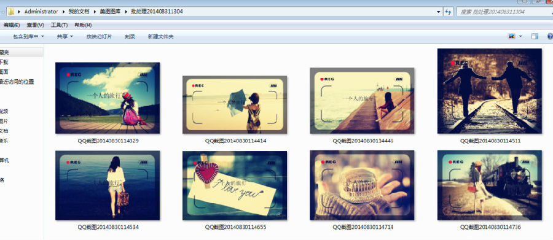This screenshot has height=240, width=553.
Task: Select thumbnail QQ截图20140830114414
Action: (x=235, y=105)
